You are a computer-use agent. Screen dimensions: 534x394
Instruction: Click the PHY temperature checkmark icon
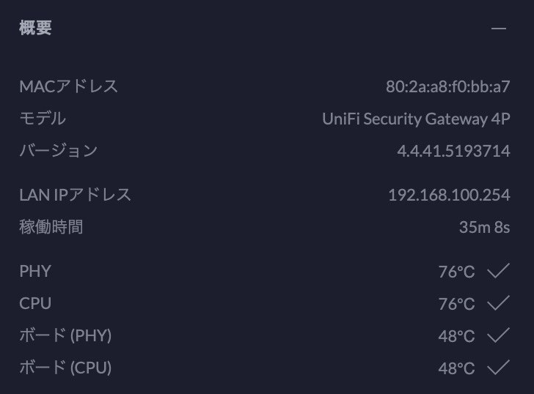[x=498, y=270]
